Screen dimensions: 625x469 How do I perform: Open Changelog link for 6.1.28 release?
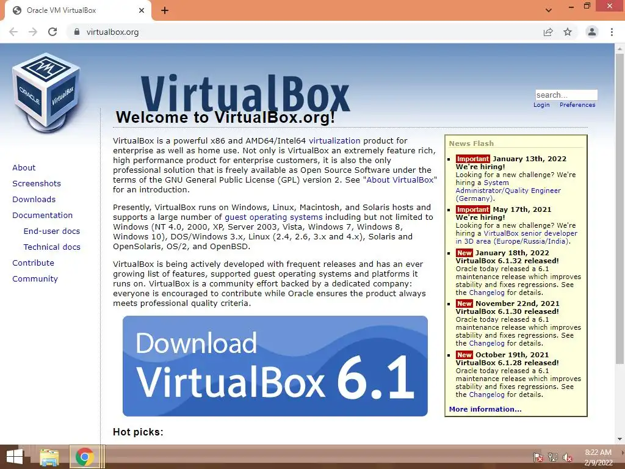[486, 394]
